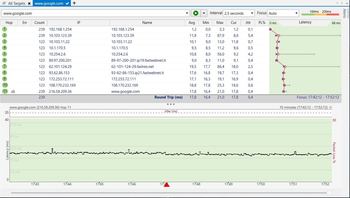Click the hop 10 green circle icon

pos(5,85)
